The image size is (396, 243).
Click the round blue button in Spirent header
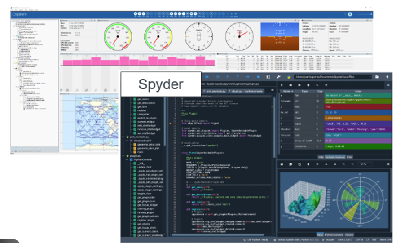(x=350, y=14)
